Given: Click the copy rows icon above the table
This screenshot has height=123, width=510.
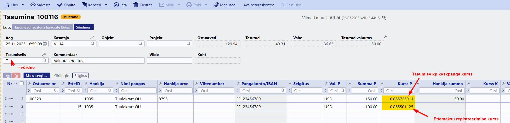Looking at the screenshot, I should click(x=7, y=76).
